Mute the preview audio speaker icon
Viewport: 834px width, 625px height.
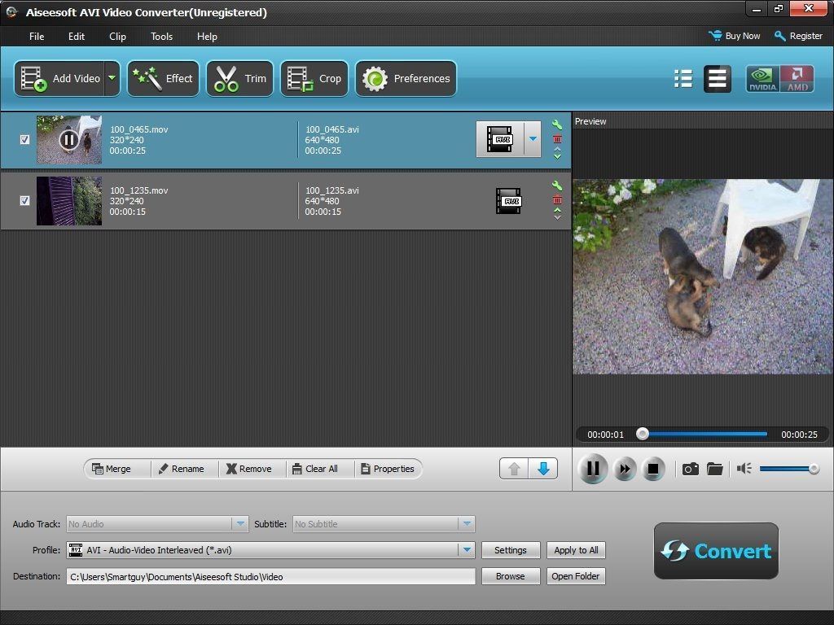point(744,468)
